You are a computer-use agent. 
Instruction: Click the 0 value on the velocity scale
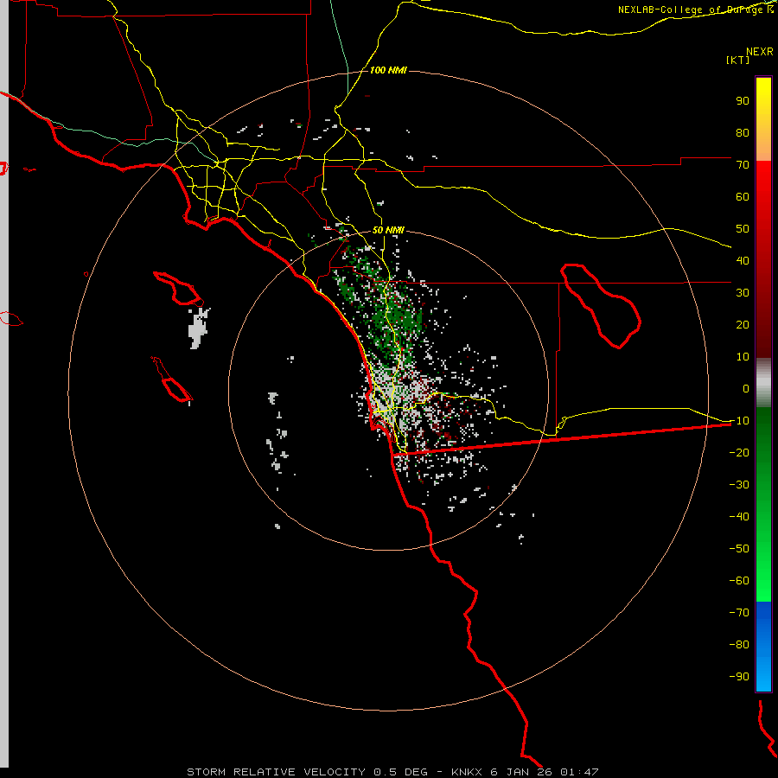(746, 388)
